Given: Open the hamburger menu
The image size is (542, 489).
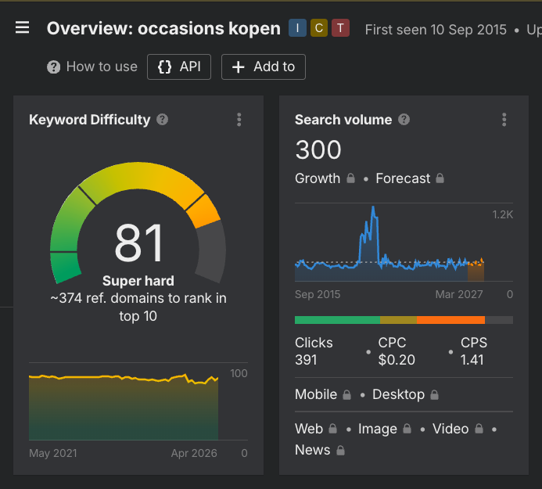Looking at the screenshot, I should tap(23, 27).
